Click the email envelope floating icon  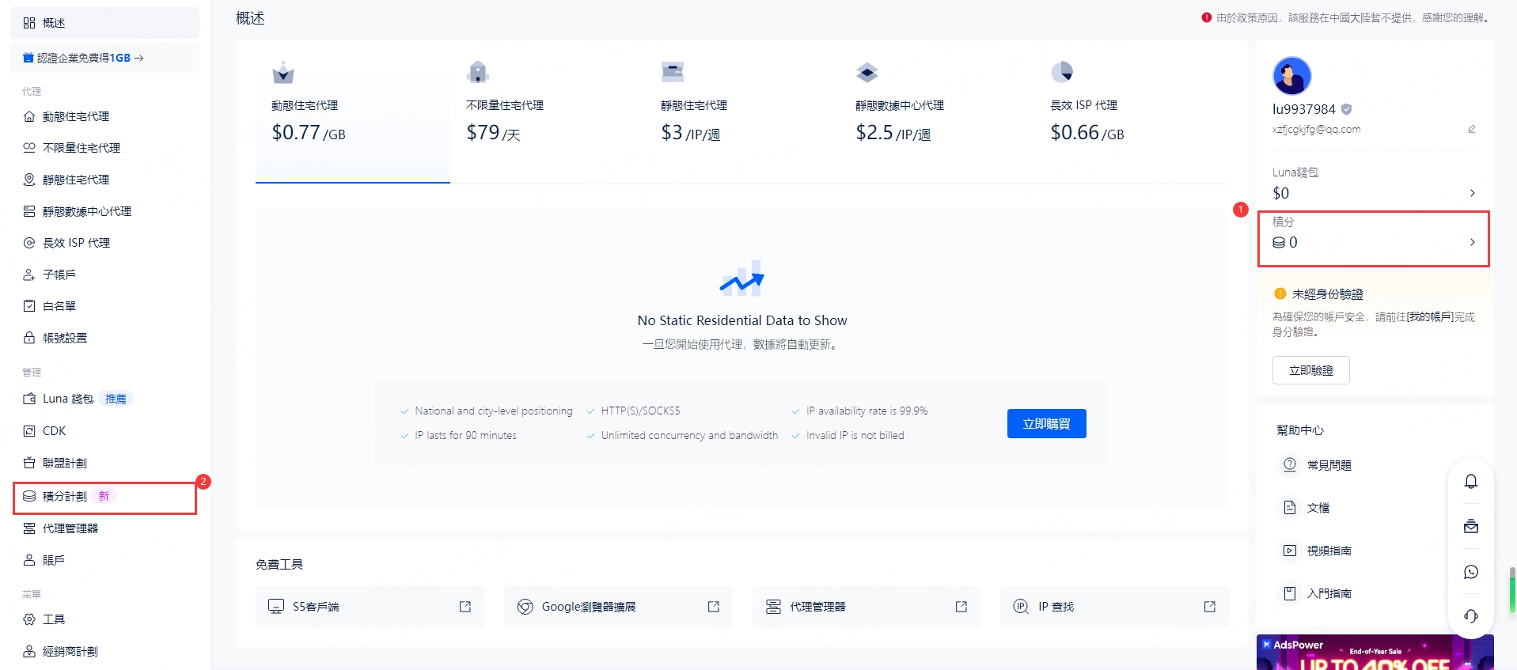pyautogui.click(x=1470, y=526)
